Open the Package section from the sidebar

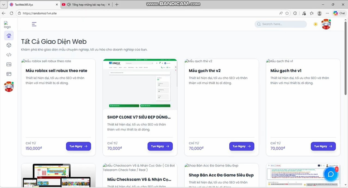click(9, 45)
